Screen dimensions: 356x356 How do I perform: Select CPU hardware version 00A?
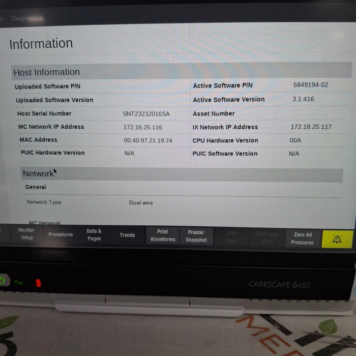[295, 140]
